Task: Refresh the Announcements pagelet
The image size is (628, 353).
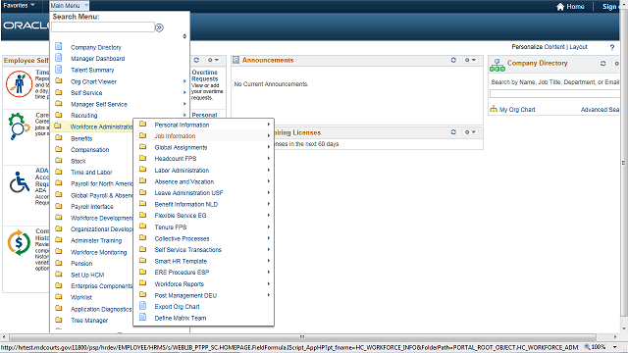Action: tap(453, 60)
